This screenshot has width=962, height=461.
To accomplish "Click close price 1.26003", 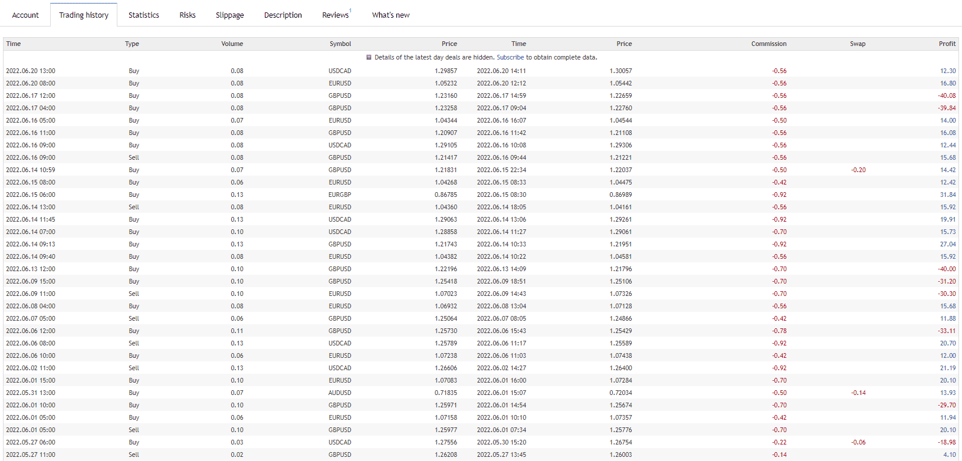I will click(x=620, y=455).
